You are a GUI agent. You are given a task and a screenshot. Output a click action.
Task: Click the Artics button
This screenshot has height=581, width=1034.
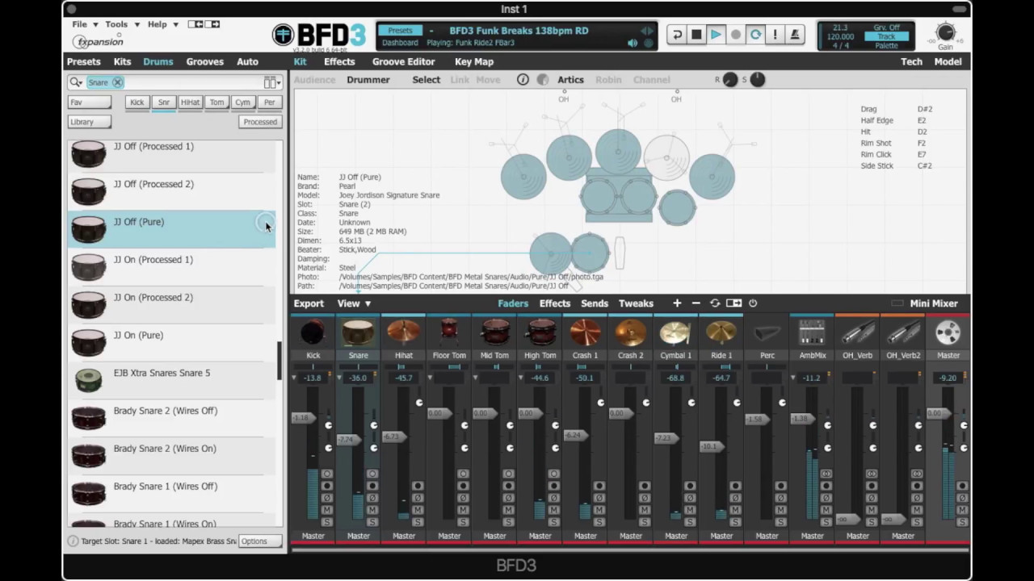coord(570,80)
